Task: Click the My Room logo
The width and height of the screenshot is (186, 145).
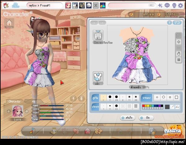Action: [15, 6]
